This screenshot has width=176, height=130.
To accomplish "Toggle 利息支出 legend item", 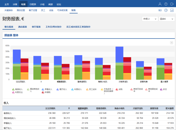I will [17, 92].
